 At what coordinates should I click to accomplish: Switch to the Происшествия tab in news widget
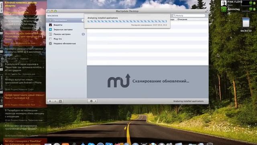click(x=1, y=83)
